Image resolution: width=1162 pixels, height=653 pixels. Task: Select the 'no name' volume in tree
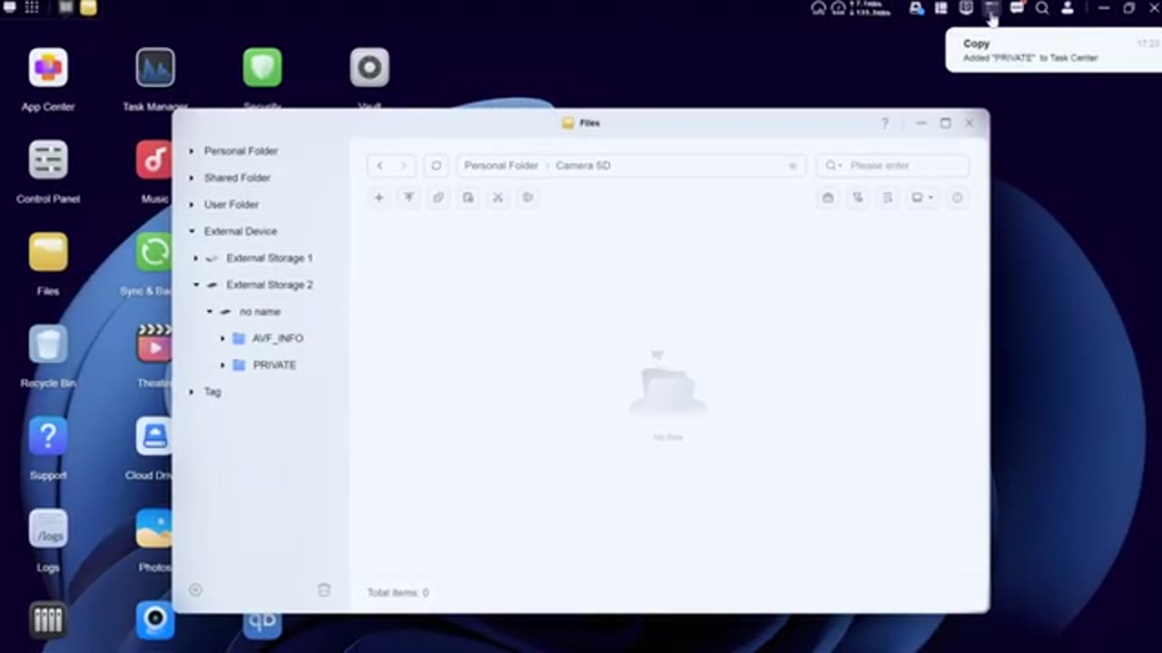pos(260,312)
